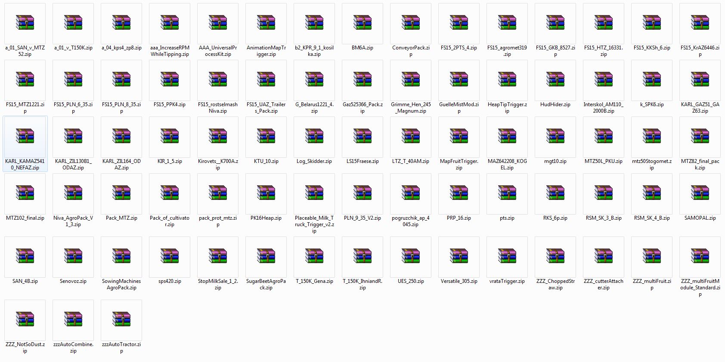Select the Placeable_Milk_Truck_Trigger_v2.zip icon

pos(314,193)
